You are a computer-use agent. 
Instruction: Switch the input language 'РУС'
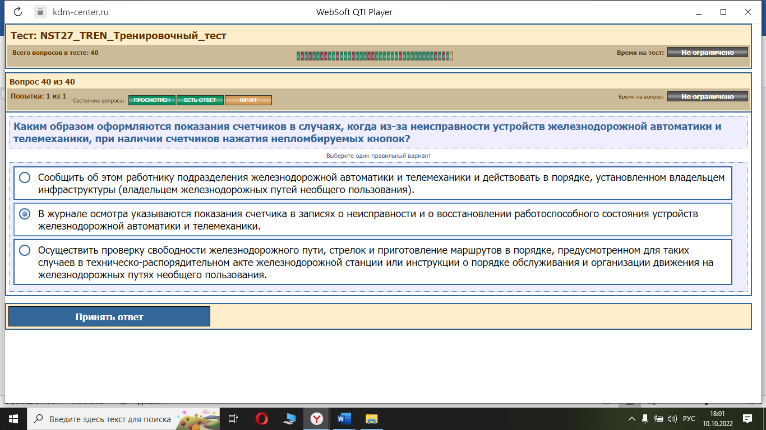point(690,418)
